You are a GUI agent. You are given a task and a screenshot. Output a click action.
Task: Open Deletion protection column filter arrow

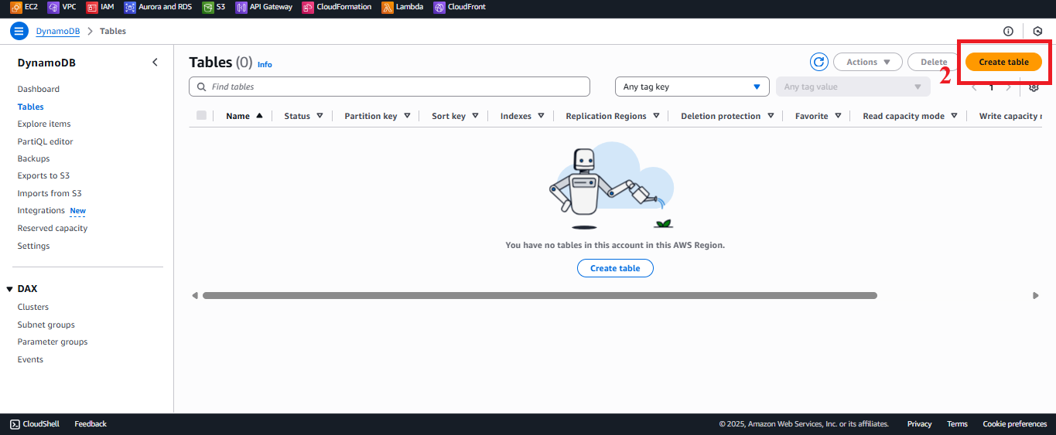coord(771,116)
